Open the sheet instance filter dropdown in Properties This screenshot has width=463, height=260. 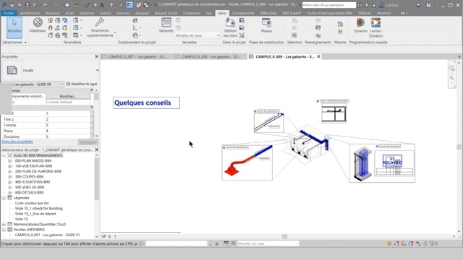61,84
